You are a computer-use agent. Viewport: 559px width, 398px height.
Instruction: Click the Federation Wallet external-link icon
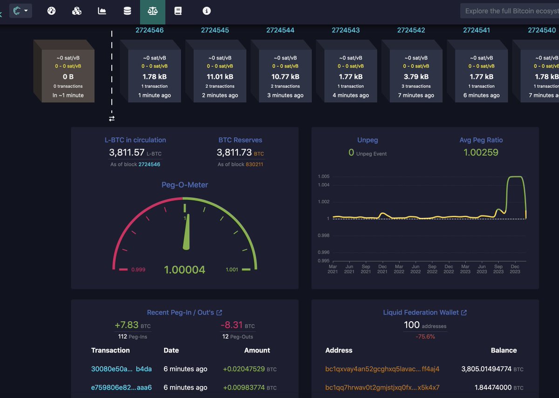point(464,313)
